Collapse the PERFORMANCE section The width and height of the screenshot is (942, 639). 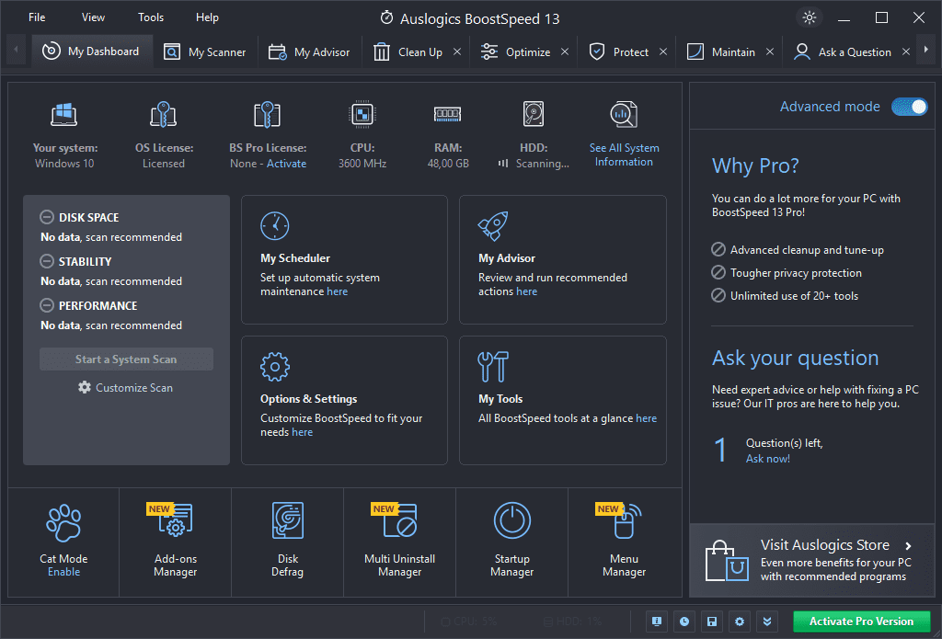click(x=47, y=305)
